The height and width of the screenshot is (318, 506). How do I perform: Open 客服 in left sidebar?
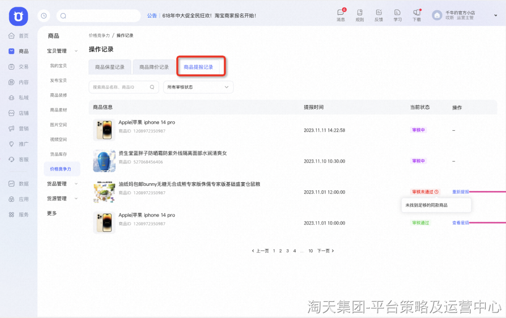point(18,160)
